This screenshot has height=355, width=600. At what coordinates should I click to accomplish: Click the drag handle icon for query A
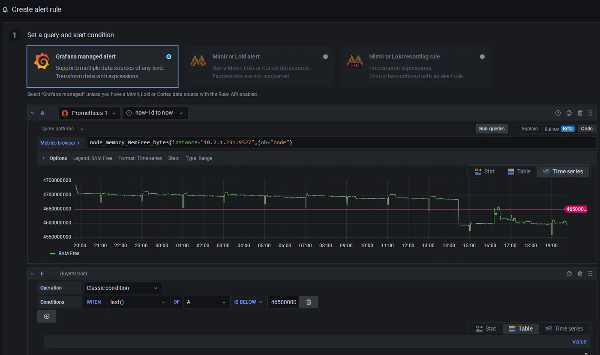pos(590,113)
